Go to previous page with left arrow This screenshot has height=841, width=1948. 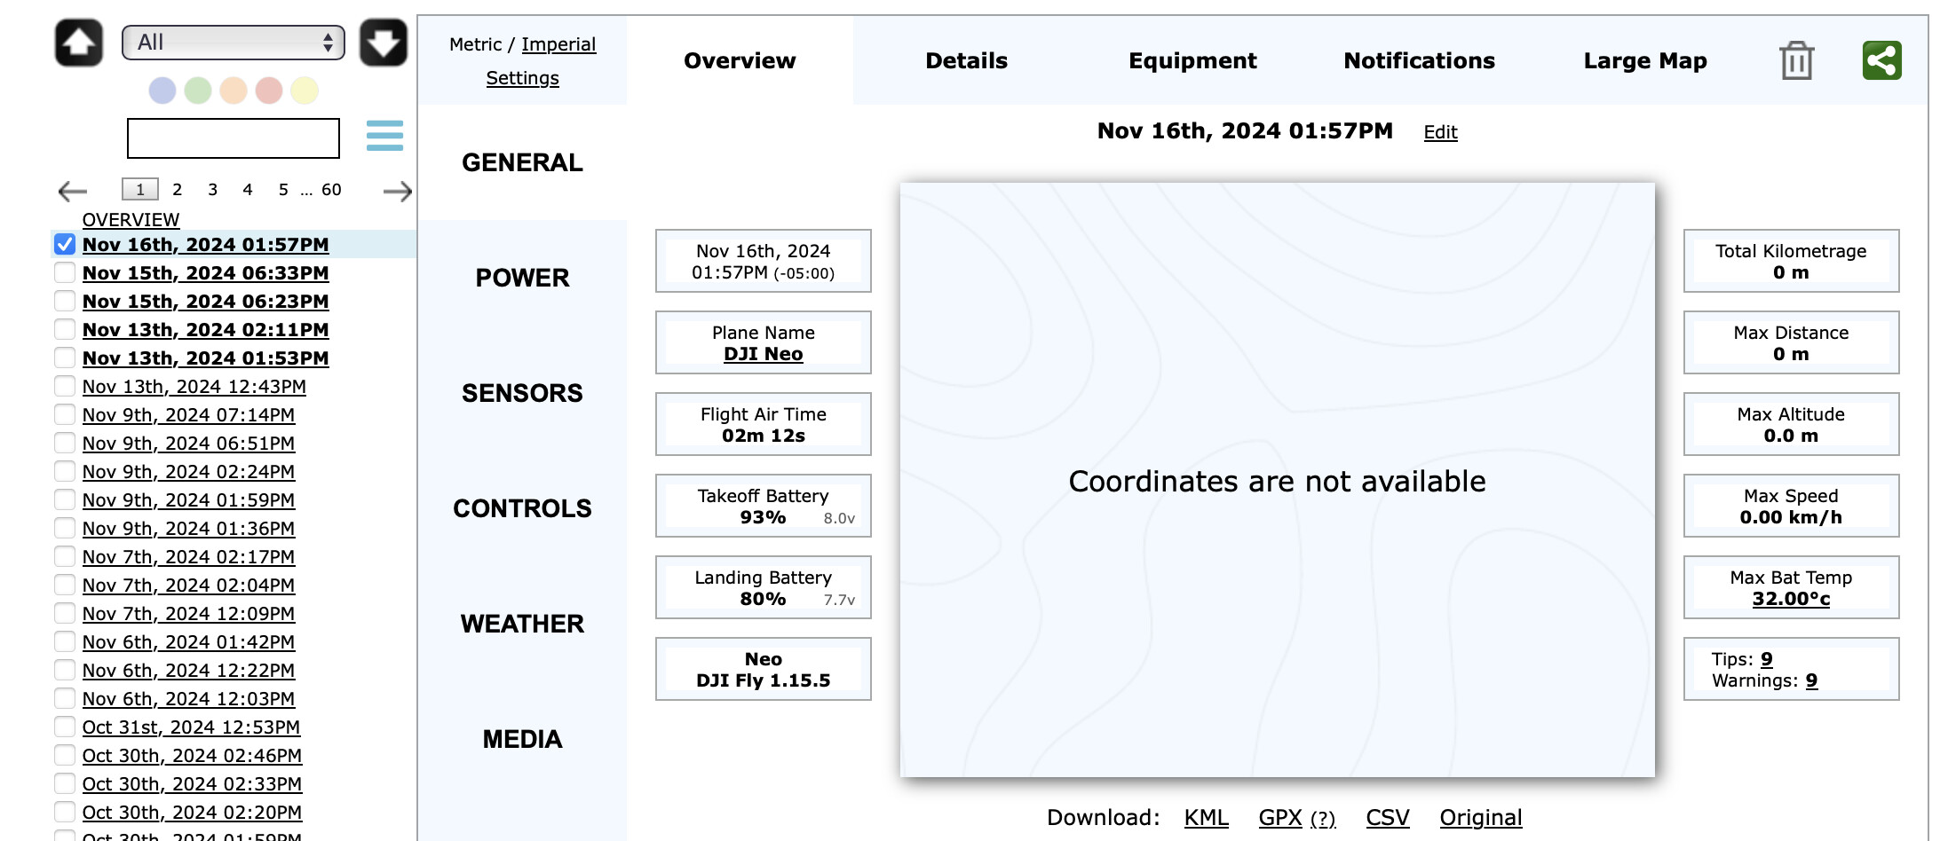(73, 191)
